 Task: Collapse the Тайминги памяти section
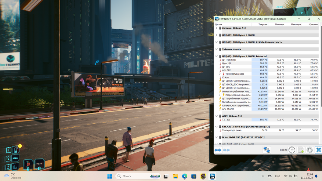(x=216, y=49)
